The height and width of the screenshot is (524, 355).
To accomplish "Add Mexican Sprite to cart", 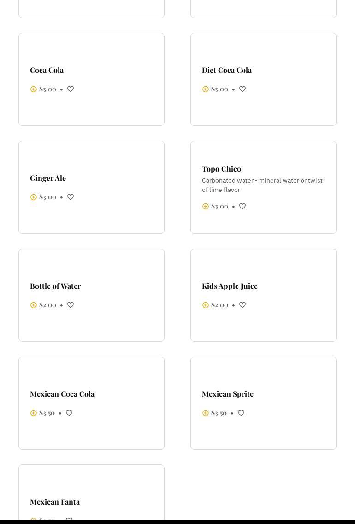I will (x=206, y=413).
